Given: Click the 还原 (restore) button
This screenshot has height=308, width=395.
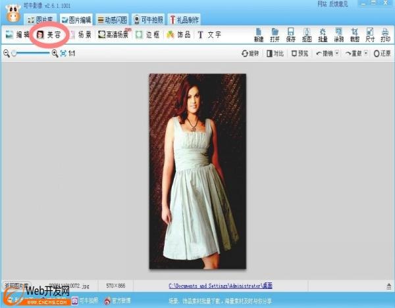Looking at the screenshot, I should tap(382, 53).
